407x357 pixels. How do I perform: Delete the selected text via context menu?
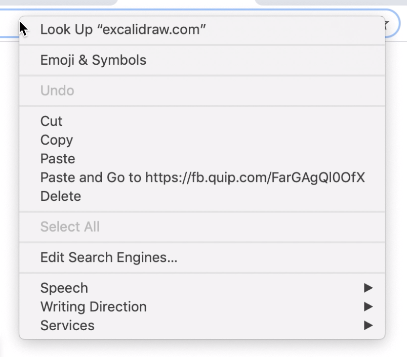60,196
